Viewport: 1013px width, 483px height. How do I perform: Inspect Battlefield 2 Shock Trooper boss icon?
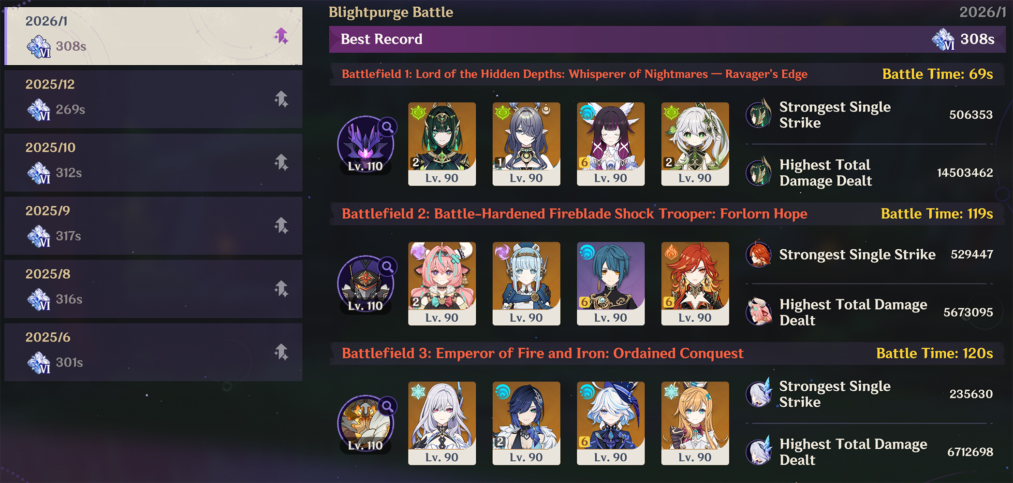coord(366,285)
